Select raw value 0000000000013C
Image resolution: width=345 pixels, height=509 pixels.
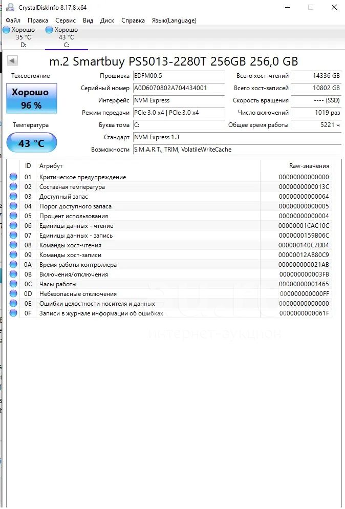click(304, 187)
